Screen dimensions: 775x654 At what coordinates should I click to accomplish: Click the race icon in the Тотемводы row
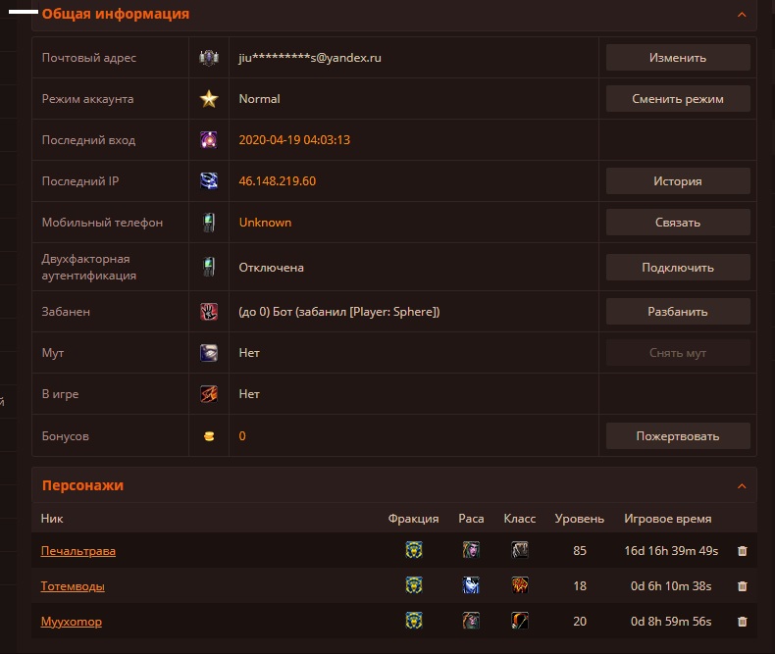coord(472,586)
